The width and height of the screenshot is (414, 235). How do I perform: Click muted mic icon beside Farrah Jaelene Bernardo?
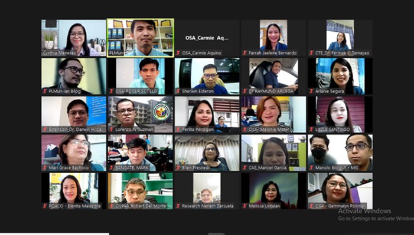tap(245, 53)
